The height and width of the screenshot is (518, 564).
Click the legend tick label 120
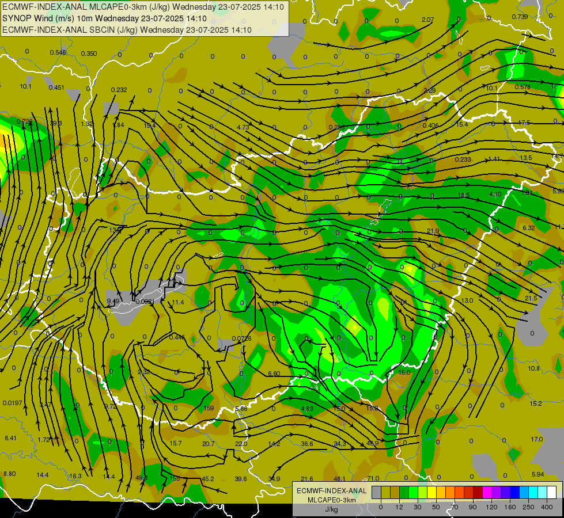click(x=491, y=507)
